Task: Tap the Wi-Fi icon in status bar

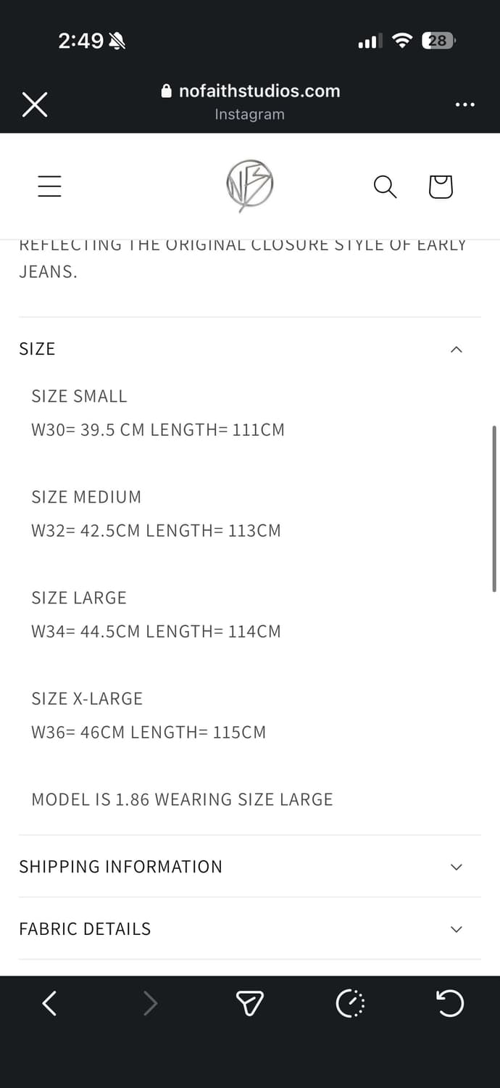Action: pyautogui.click(x=401, y=41)
